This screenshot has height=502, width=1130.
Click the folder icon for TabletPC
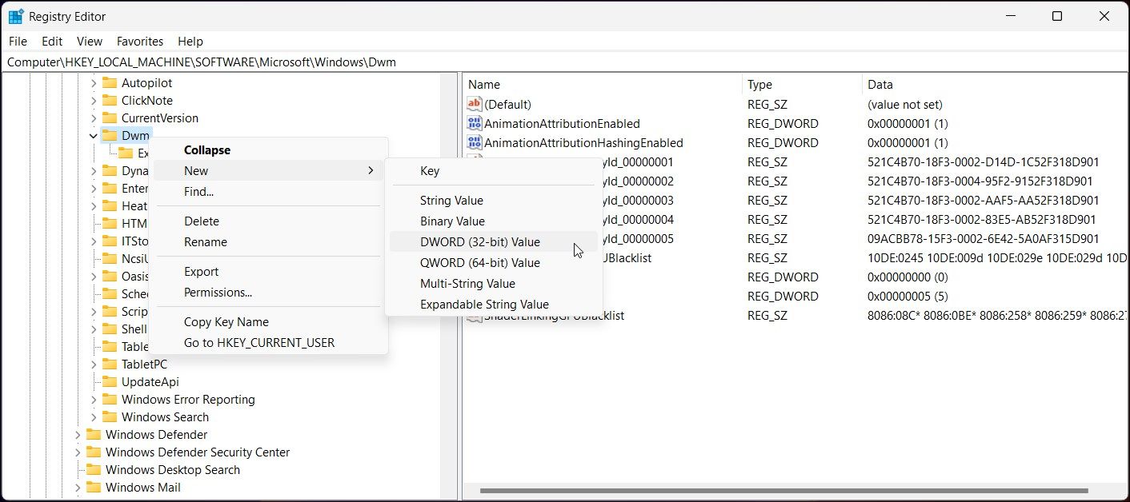tap(111, 364)
